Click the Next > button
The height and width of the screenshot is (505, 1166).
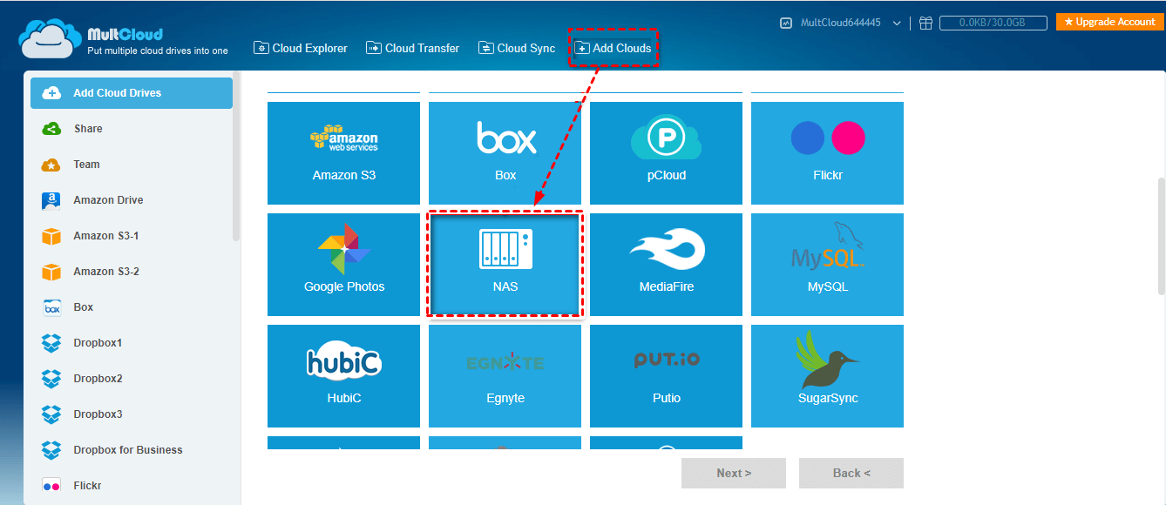(734, 473)
